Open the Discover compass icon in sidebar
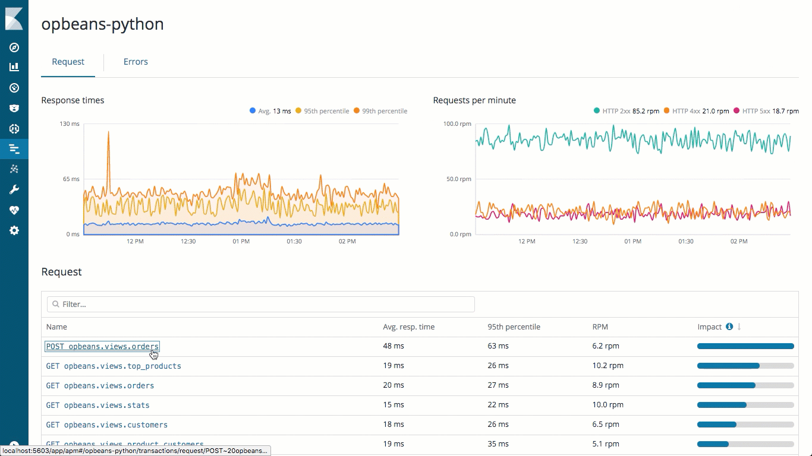Image resolution: width=812 pixels, height=456 pixels. (x=14, y=47)
